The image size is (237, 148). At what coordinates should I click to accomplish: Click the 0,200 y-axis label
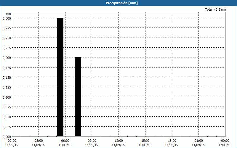tap(7, 58)
